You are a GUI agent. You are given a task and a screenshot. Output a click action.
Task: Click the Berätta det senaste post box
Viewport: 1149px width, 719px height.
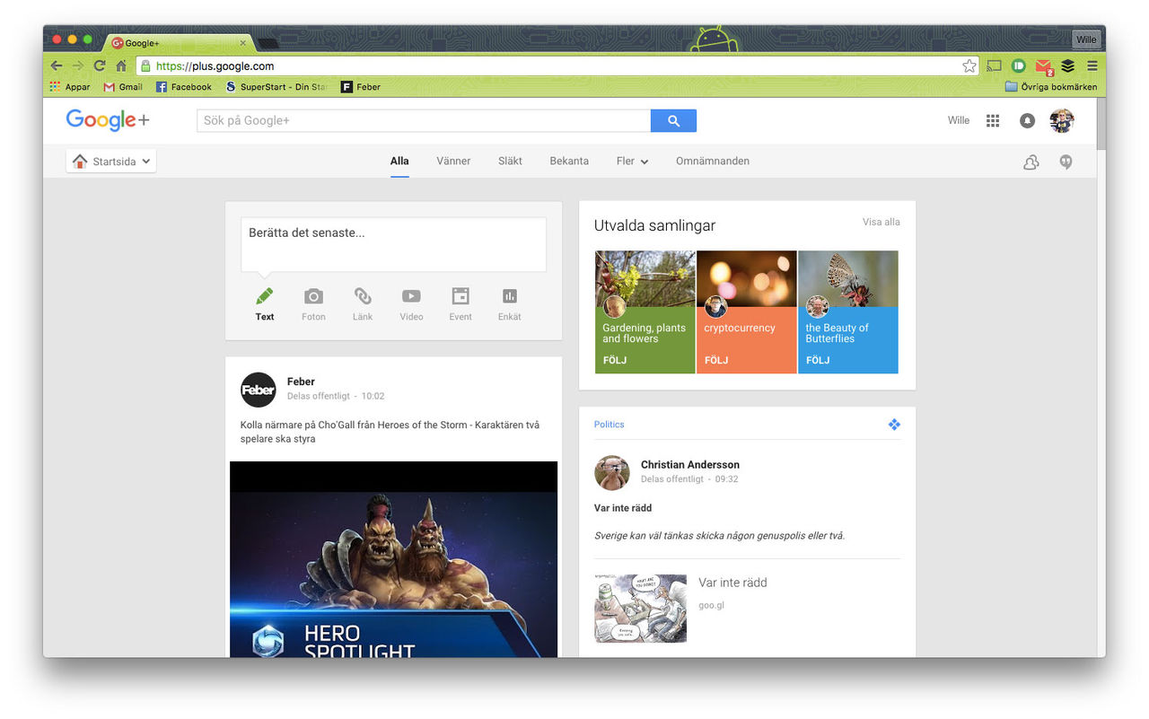(x=393, y=244)
